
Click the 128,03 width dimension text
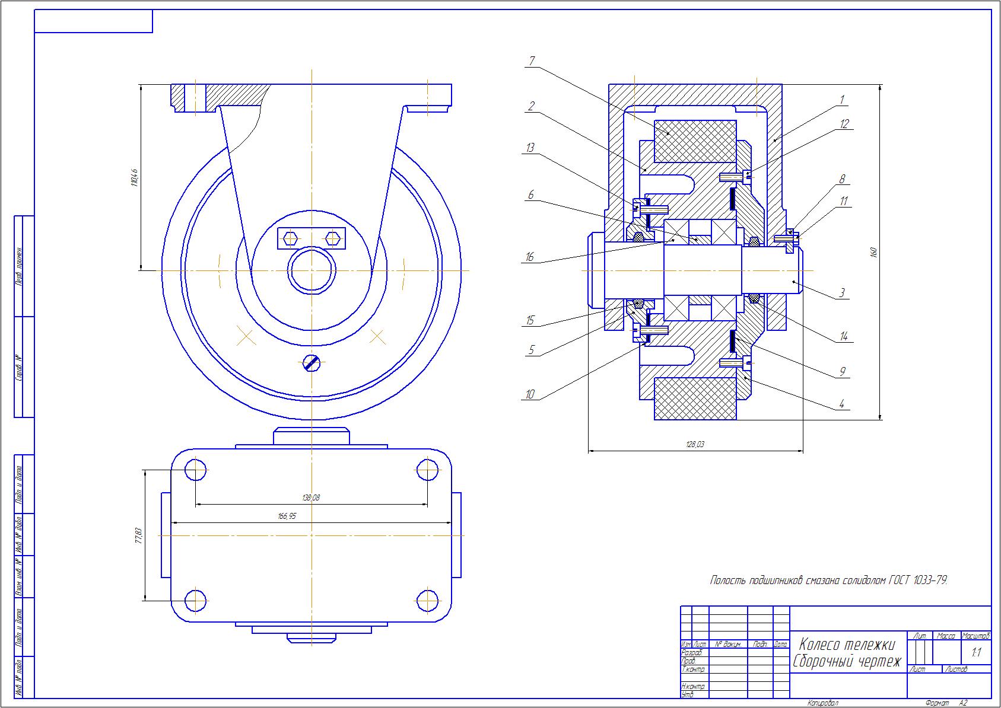coord(695,444)
